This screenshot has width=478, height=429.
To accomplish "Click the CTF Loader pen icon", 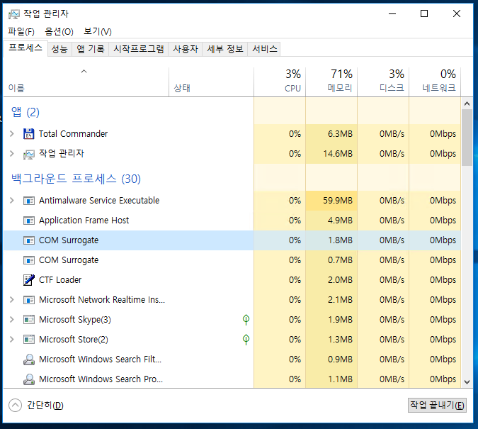I will (29, 280).
